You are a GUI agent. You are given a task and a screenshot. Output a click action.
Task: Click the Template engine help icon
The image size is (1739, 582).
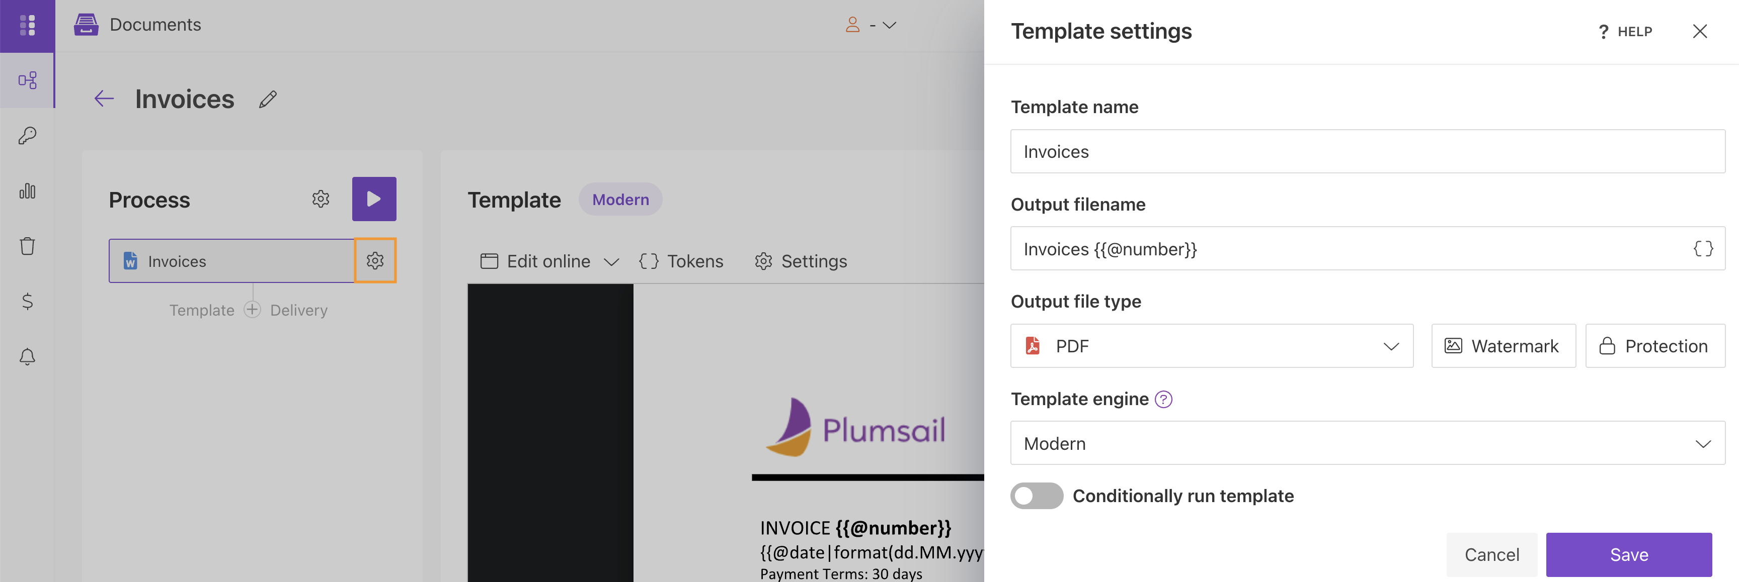(1163, 399)
